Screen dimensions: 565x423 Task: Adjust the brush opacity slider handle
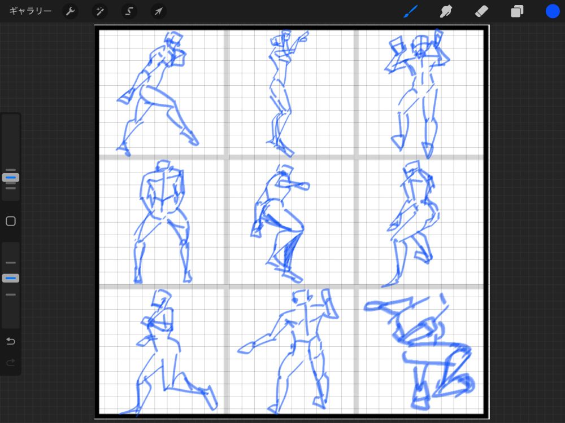(11, 278)
